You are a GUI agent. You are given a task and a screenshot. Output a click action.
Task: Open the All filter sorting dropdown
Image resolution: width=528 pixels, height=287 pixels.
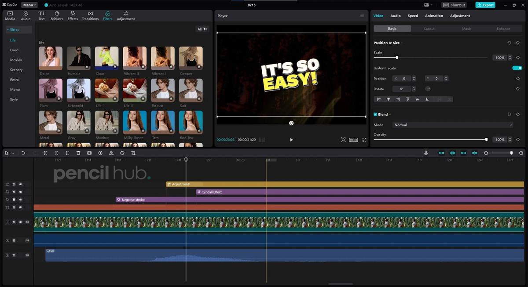202,29
